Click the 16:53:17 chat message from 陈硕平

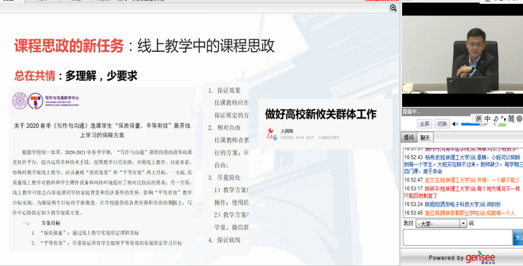click(x=463, y=192)
